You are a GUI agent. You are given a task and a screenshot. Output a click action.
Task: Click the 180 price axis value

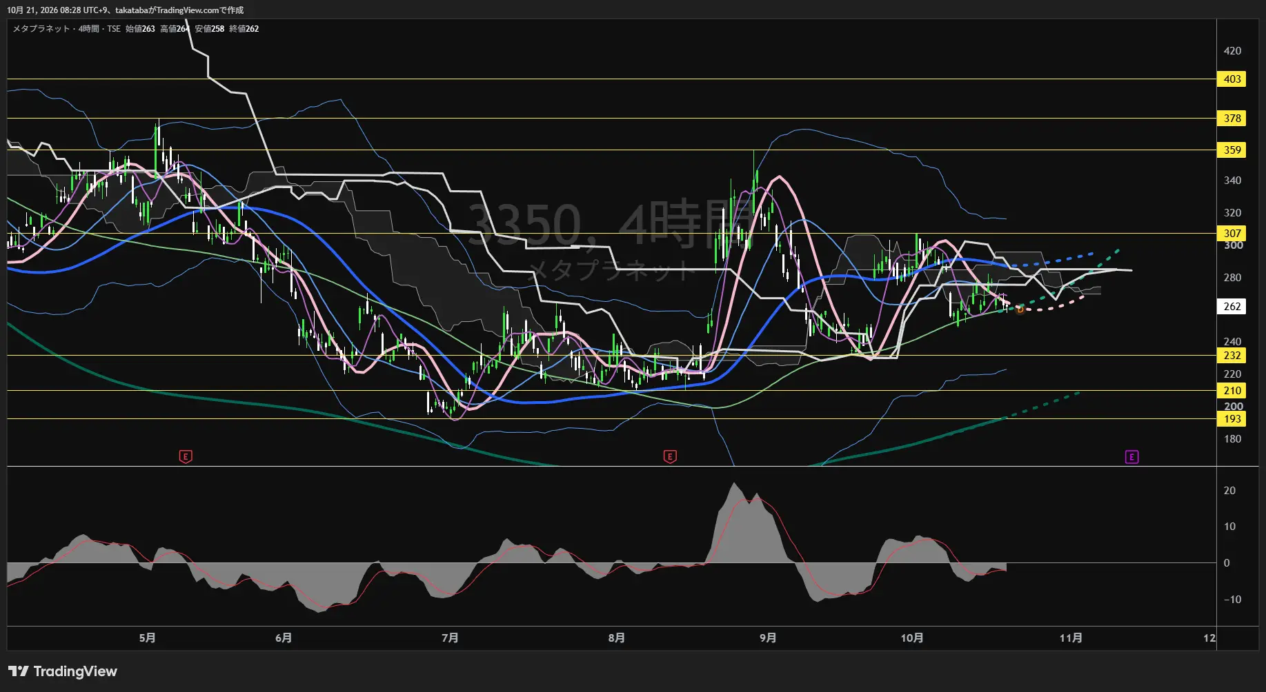click(x=1232, y=439)
